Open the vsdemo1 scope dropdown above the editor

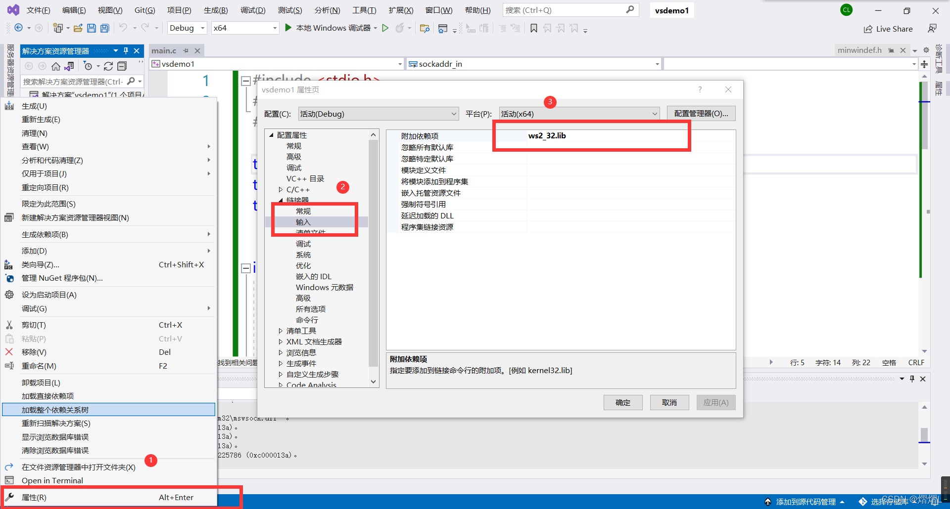pos(277,64)
